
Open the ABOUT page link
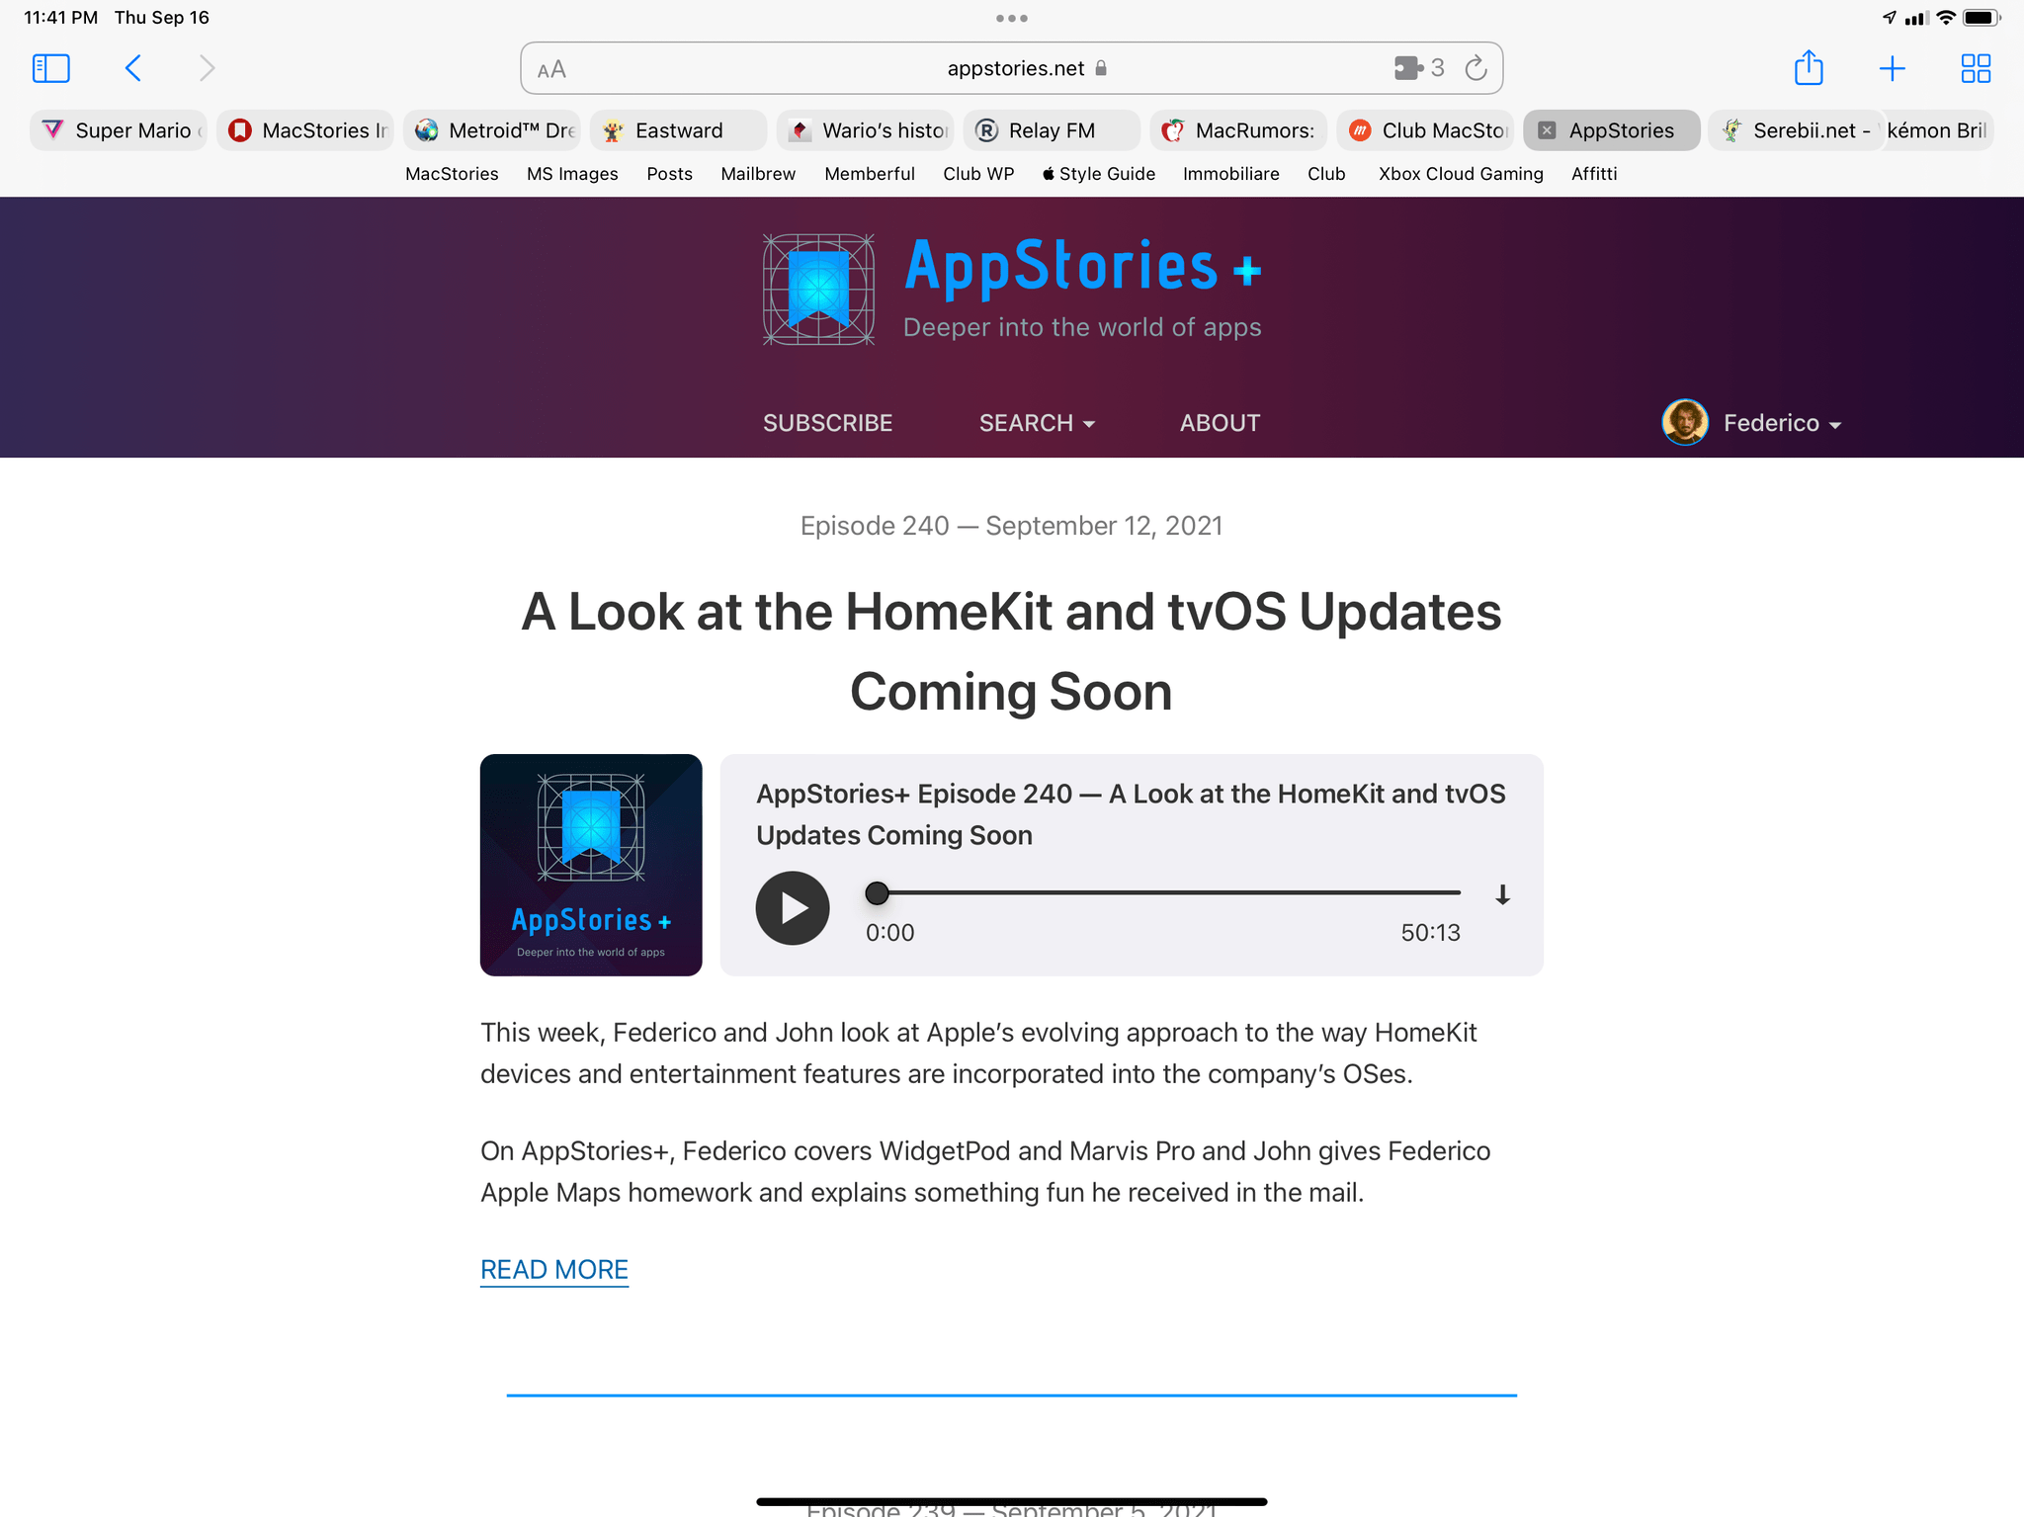[x=1220, y=422]
